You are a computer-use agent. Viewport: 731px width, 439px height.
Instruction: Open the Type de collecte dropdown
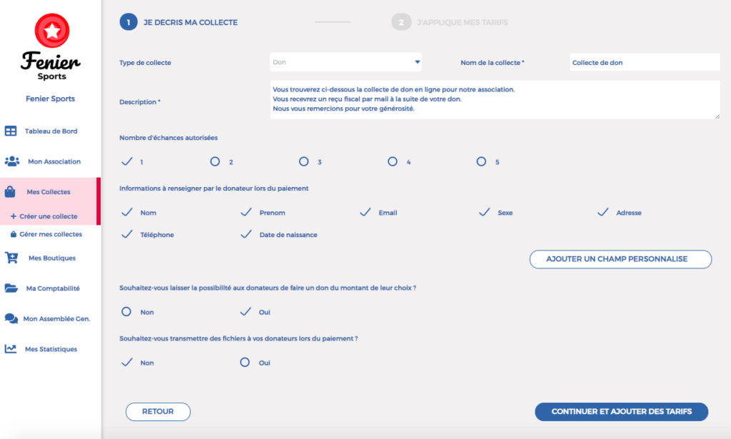(346, 62)
